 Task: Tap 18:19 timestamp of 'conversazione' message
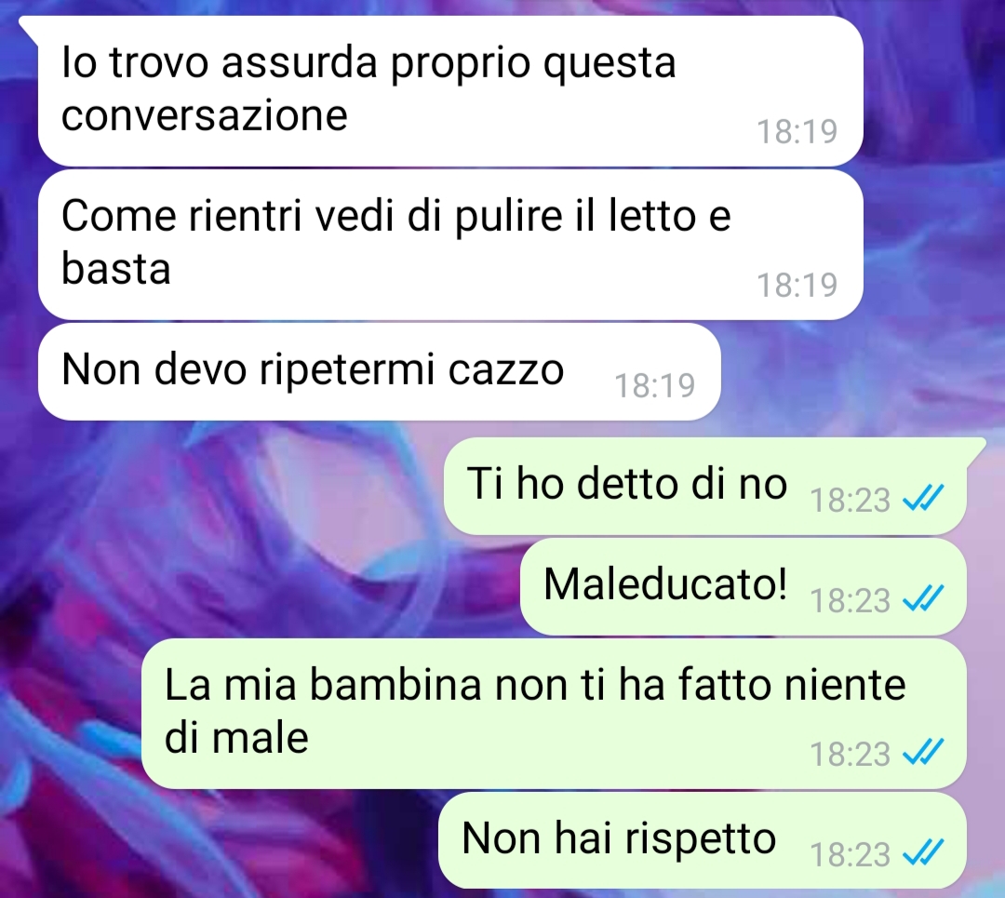click(797, 132)
